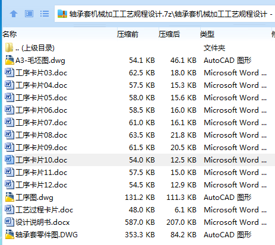Click the 131.2 KB size of 工序图.dwg
Image resolution: width=275 pixels, height=245 pixels.
click(140, 198)
